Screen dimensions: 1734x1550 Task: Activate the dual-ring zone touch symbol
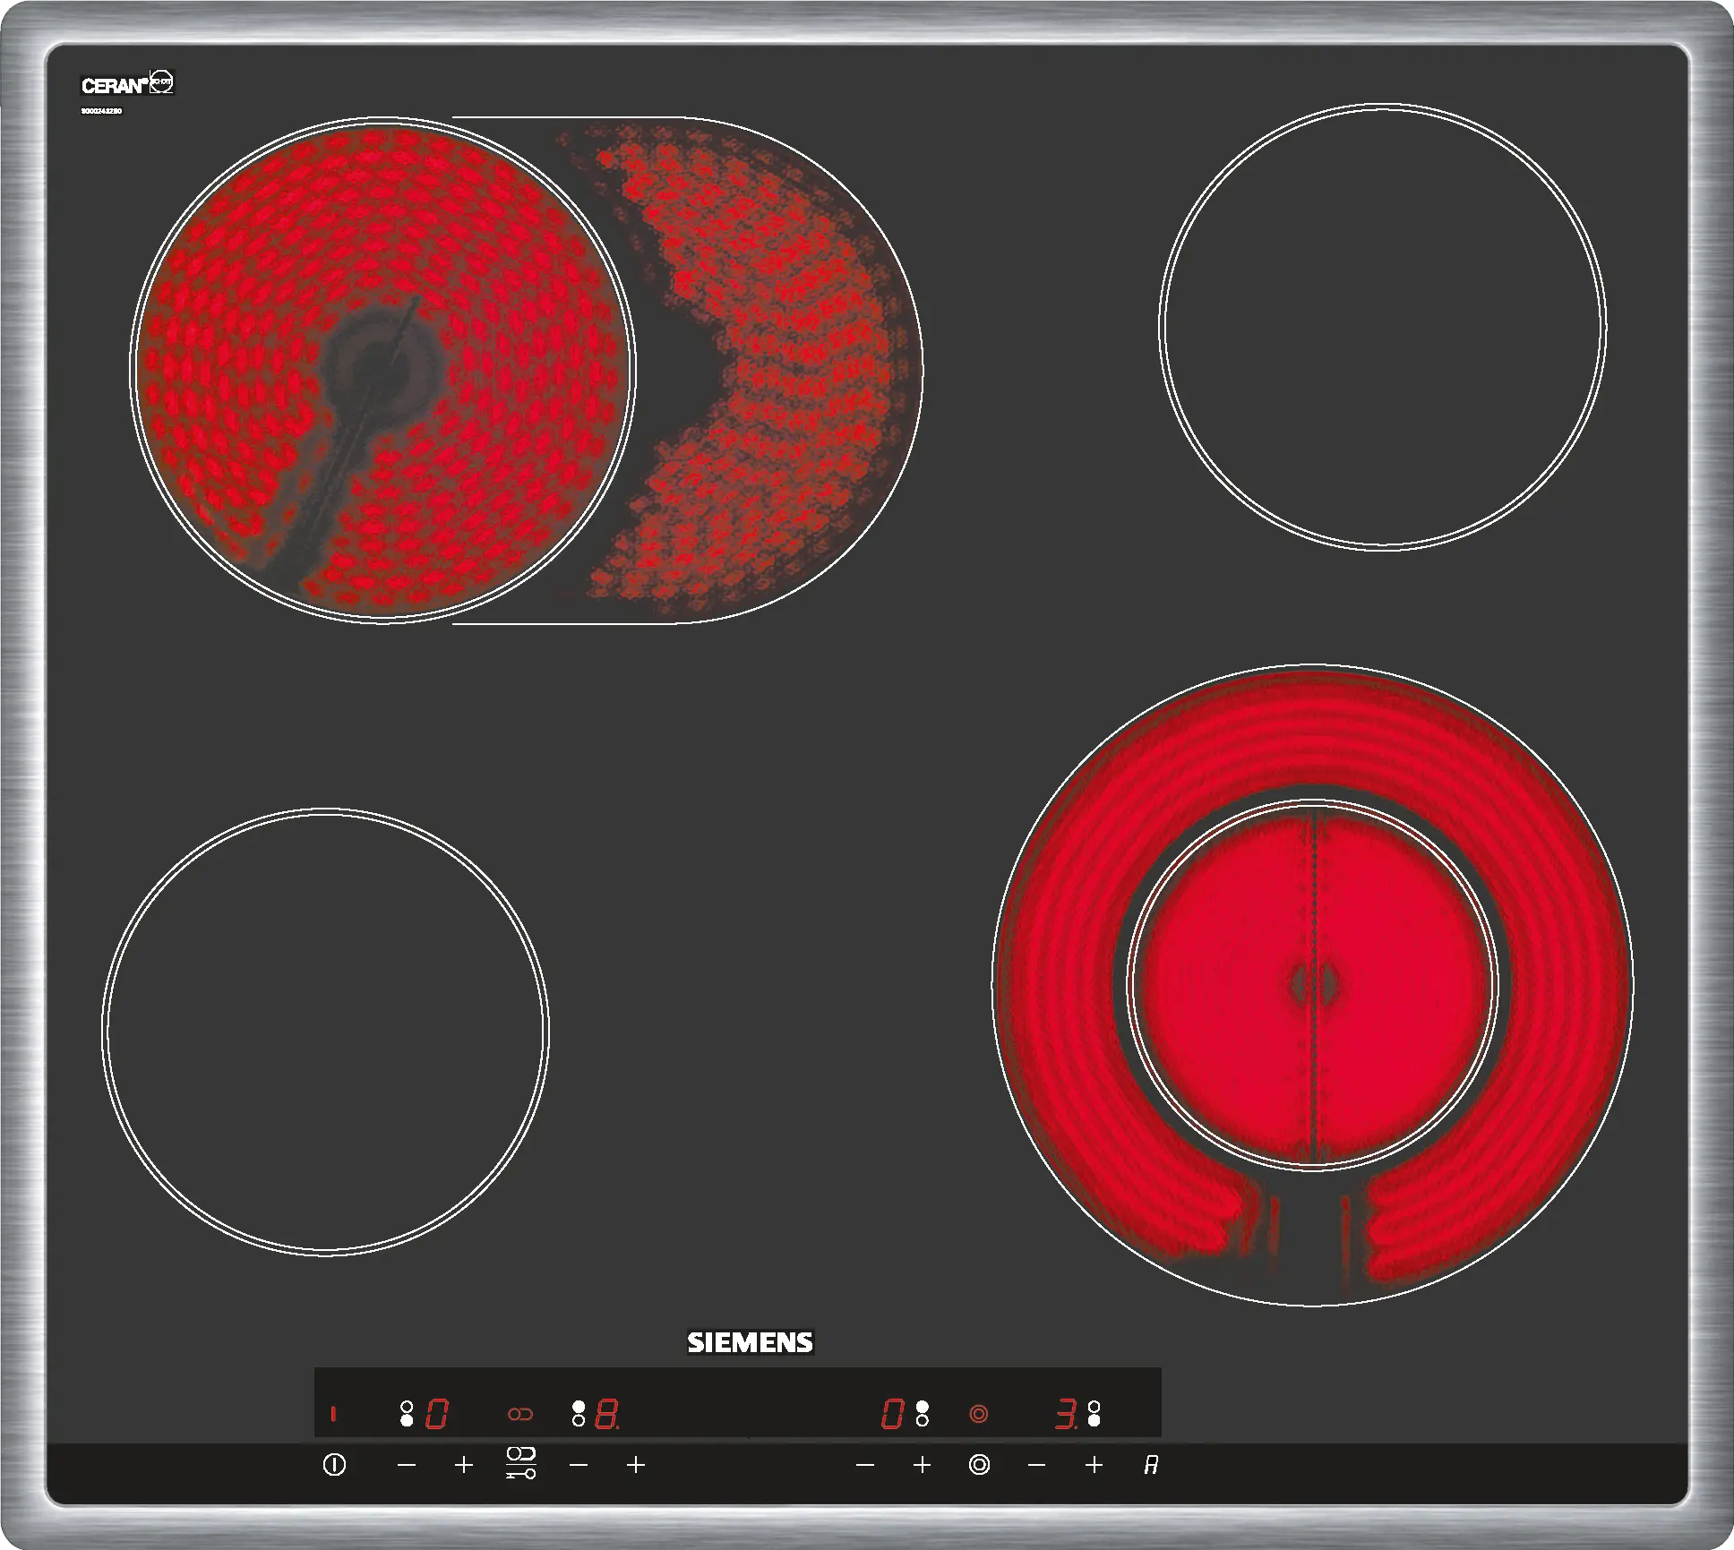[979, 1465]
